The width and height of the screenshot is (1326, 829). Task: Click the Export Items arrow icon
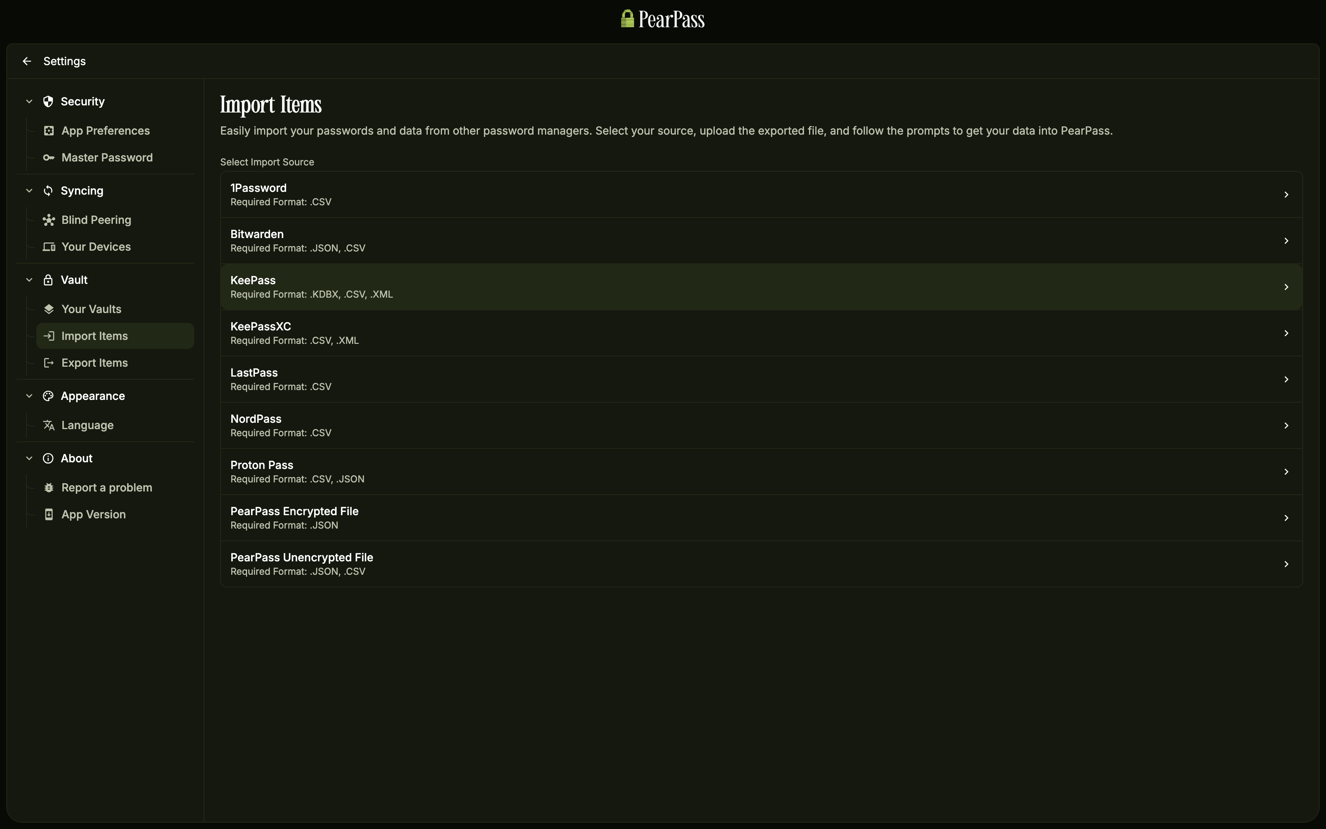[x=49, y=363]
